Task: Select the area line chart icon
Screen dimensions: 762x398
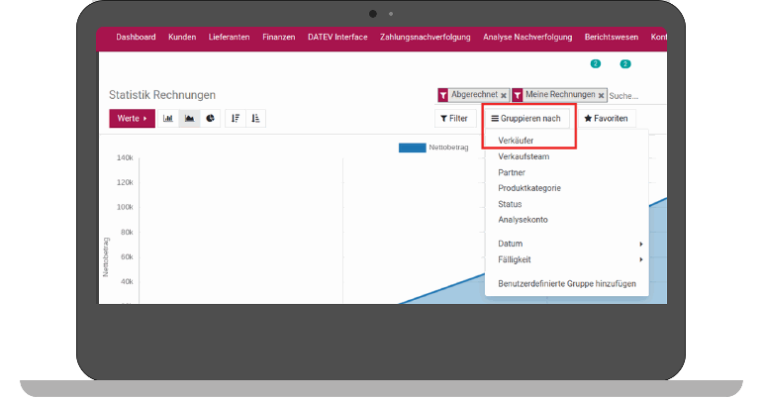Action: 189,119
